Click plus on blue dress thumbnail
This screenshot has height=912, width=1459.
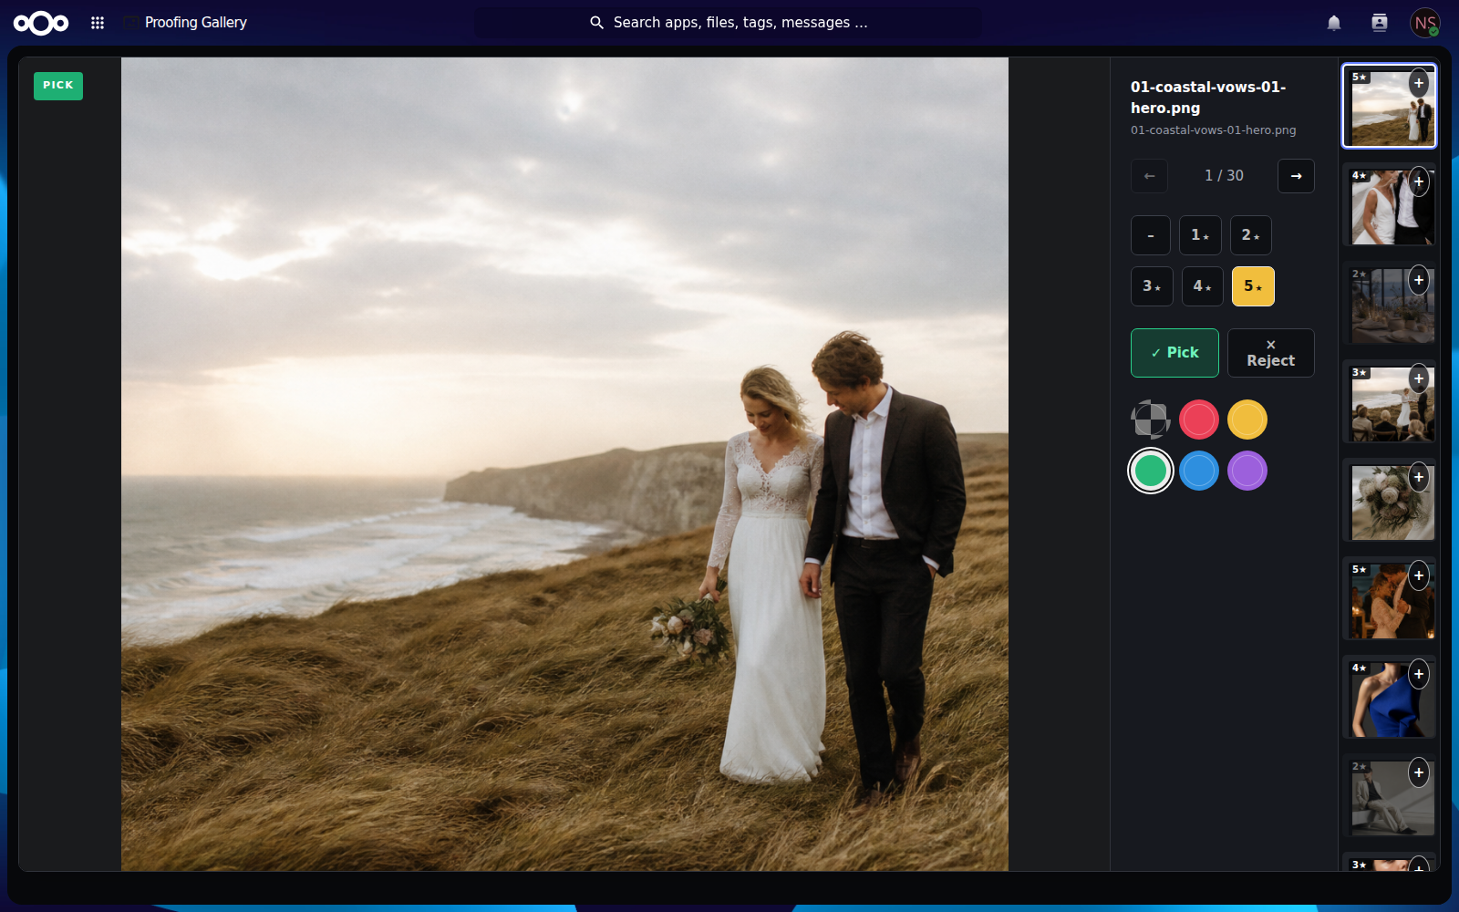tap(1419, 674)
